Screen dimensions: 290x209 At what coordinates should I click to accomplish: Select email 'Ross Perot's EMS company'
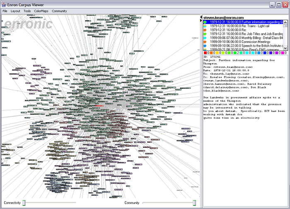point(243,49)
